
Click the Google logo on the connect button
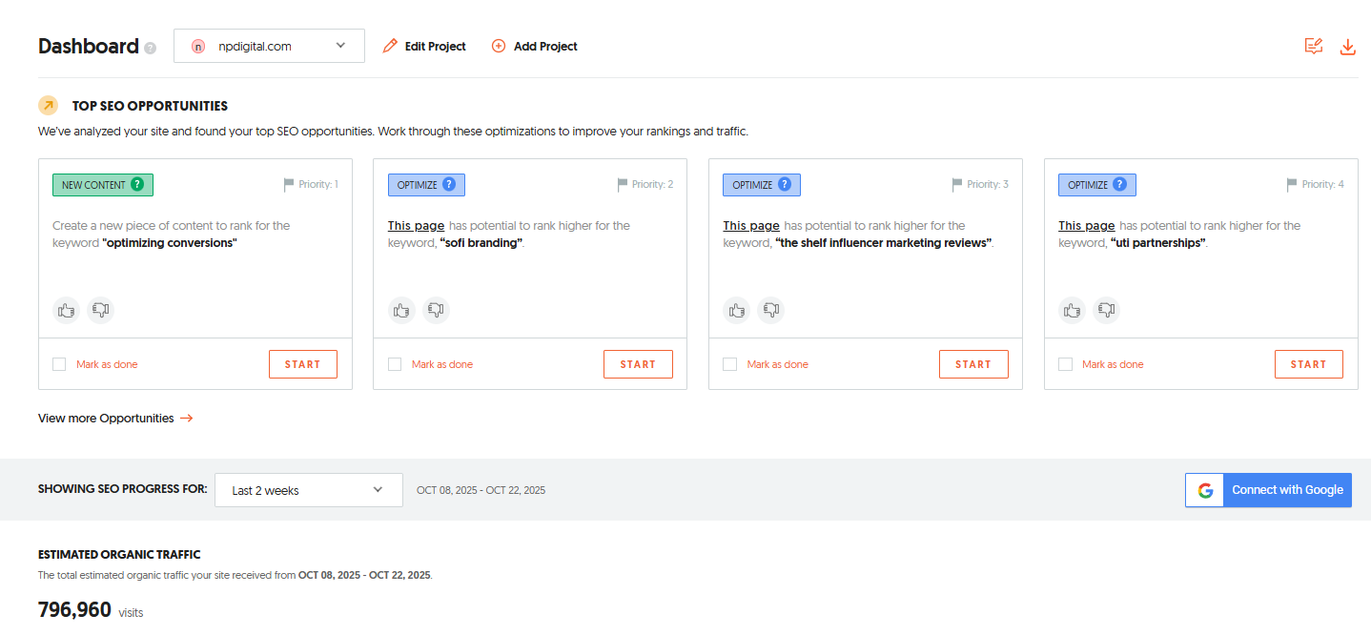1205,490
